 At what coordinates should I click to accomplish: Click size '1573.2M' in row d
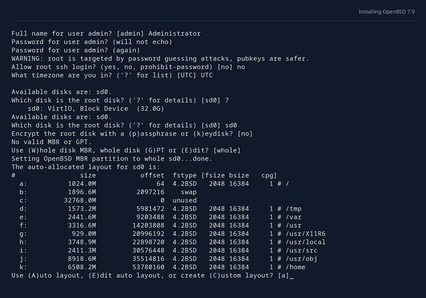click(82, 209)
